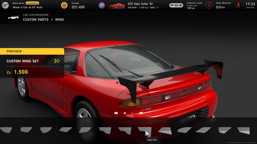Image resolution: width=257 pixels, height=144 pixels.
Task: Click the purple music playlist icon
Action: pos(102,5)
